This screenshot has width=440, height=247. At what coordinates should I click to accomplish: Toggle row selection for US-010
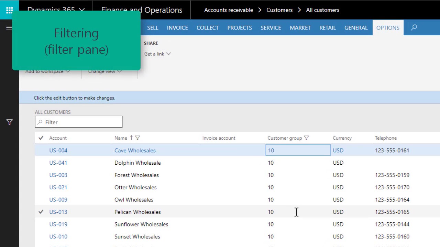[41, 237]
